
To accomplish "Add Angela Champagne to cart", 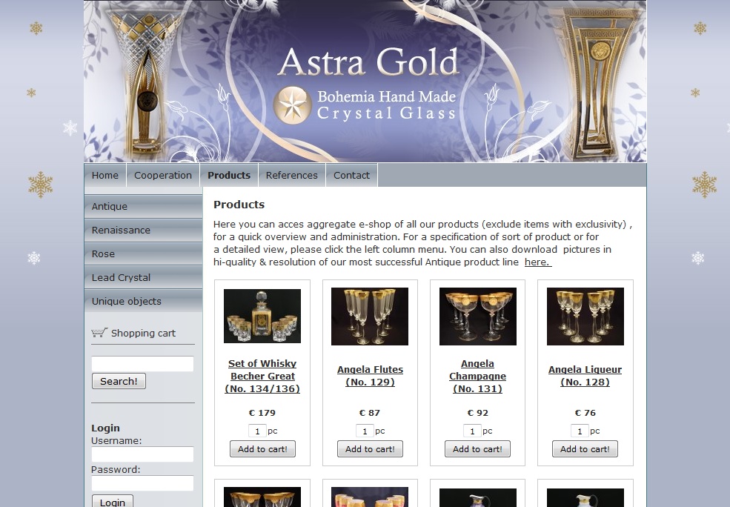I will pyautogui.click(x=478, y=448).
